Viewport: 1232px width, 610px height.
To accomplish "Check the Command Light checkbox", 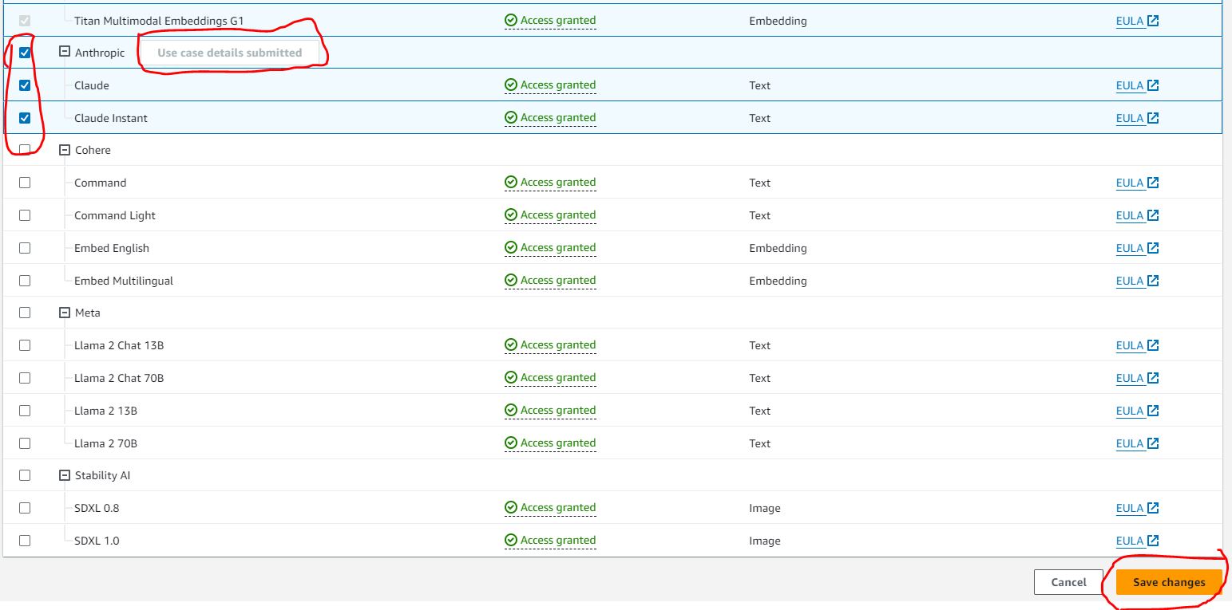I will click(x=25, y=215).
